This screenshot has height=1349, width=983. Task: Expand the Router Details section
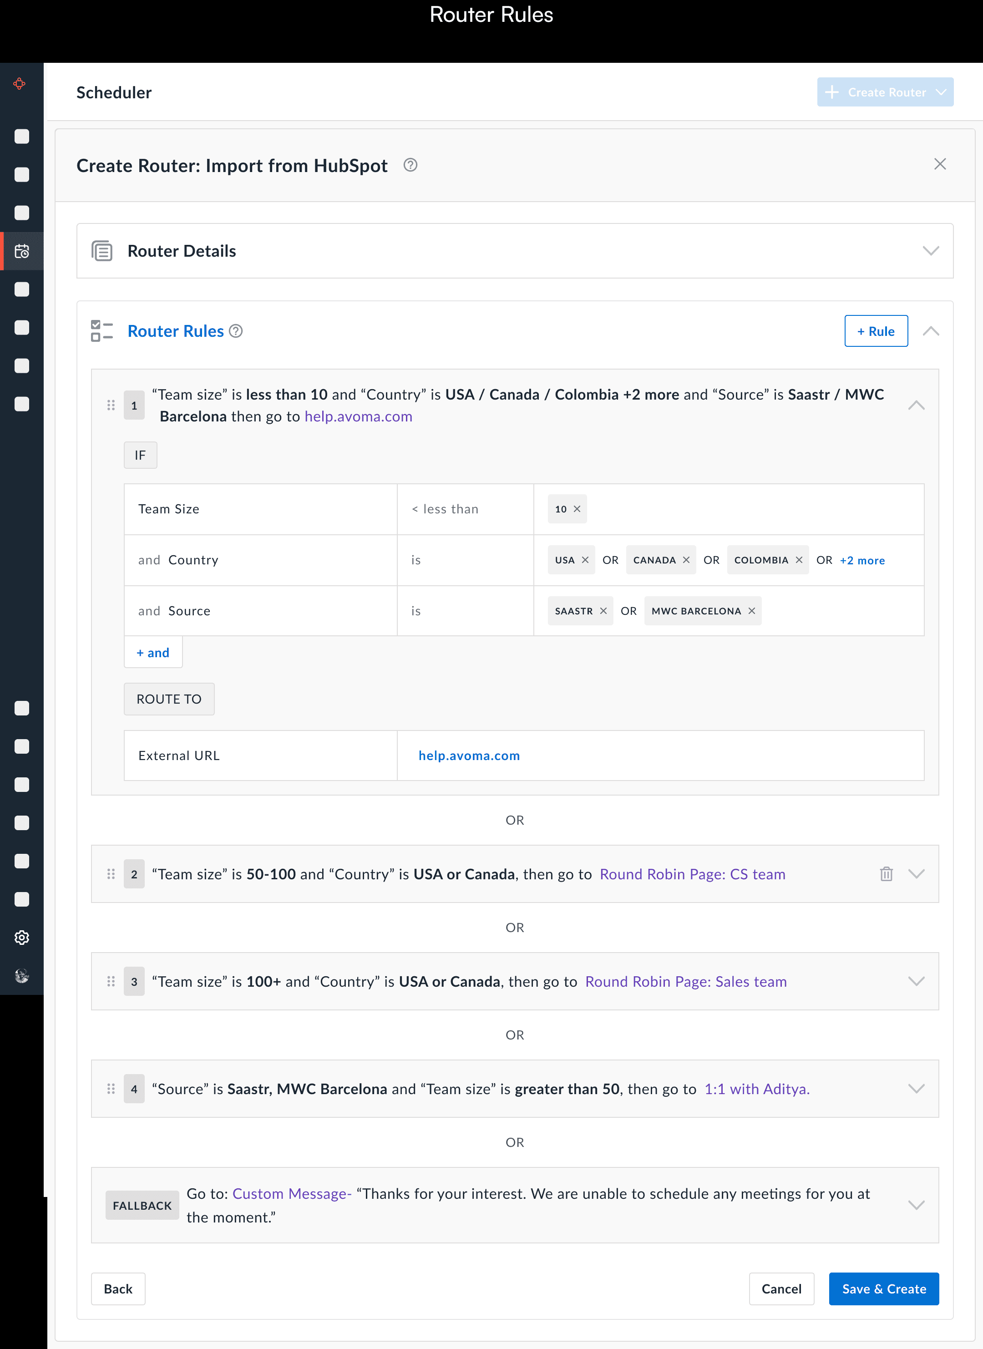coord(931,250)
